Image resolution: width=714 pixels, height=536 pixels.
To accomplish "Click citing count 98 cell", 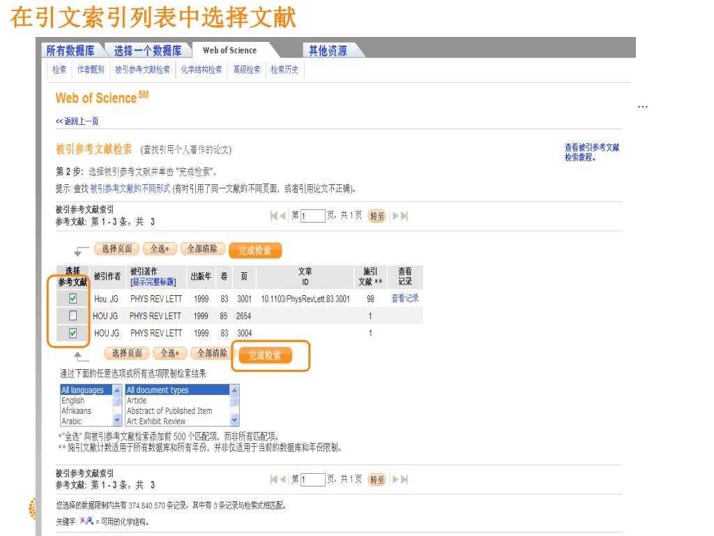I will click(371, 299).
